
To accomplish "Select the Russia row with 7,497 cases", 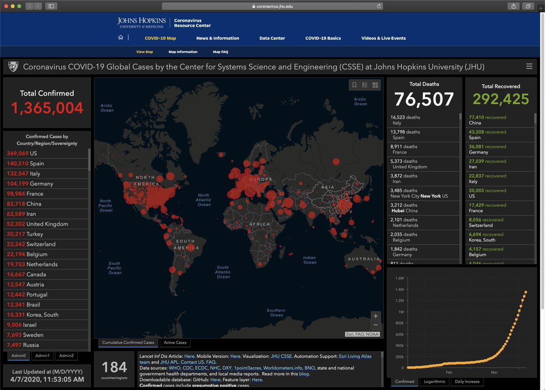I will [45, 345].
